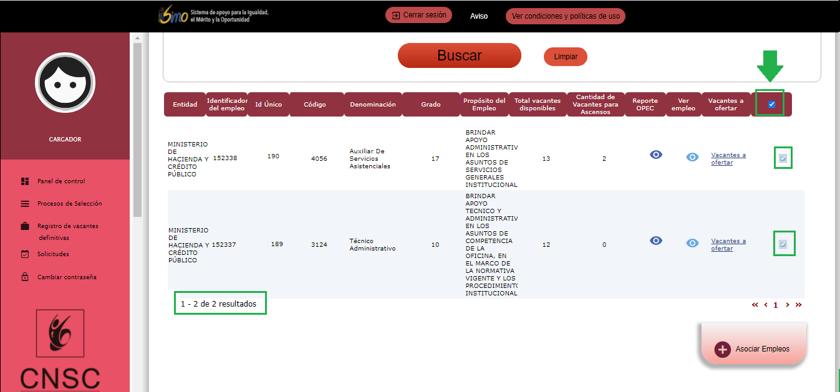Toggle the select-all checkbox in table header

click(771, 104)
